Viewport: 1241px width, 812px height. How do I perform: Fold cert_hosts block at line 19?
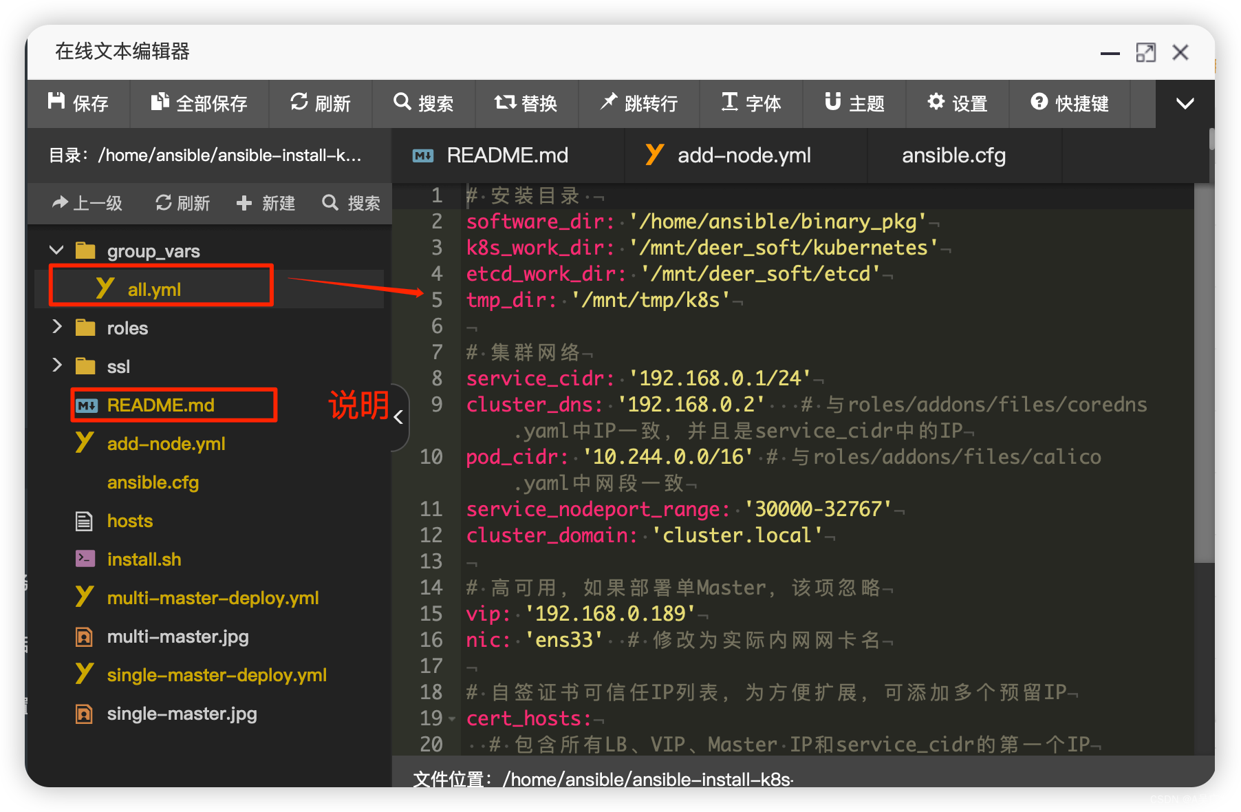point(452,719)
